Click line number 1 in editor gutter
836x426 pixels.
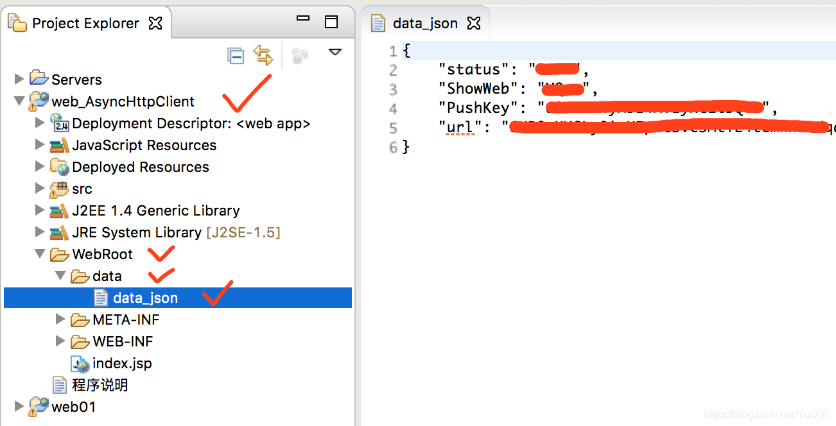pos(393,51)
